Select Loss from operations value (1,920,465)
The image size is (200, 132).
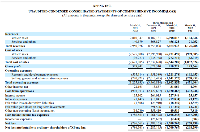tap(173, 91)
